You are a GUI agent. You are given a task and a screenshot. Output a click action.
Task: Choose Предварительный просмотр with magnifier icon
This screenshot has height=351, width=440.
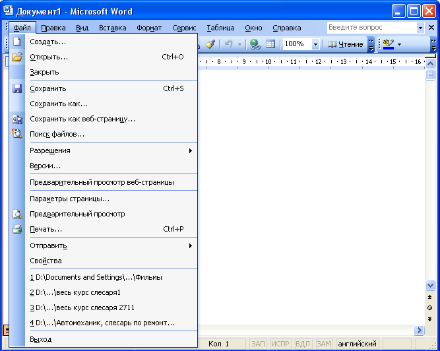coord(104,214)
